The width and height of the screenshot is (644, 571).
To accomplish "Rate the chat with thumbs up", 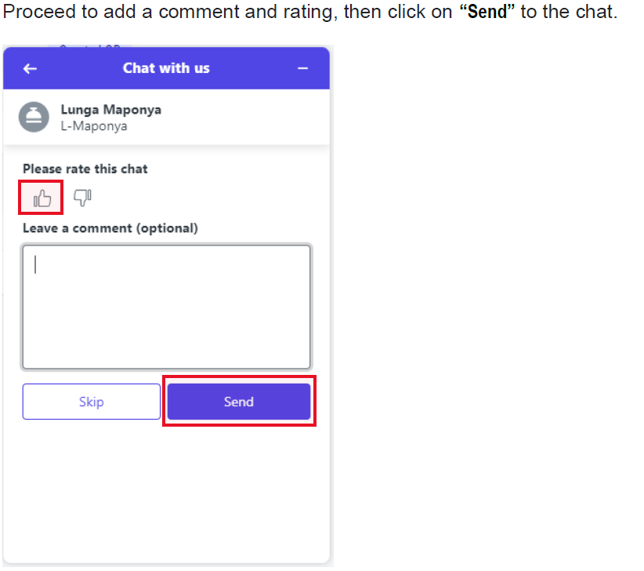I will pos(42,198).
